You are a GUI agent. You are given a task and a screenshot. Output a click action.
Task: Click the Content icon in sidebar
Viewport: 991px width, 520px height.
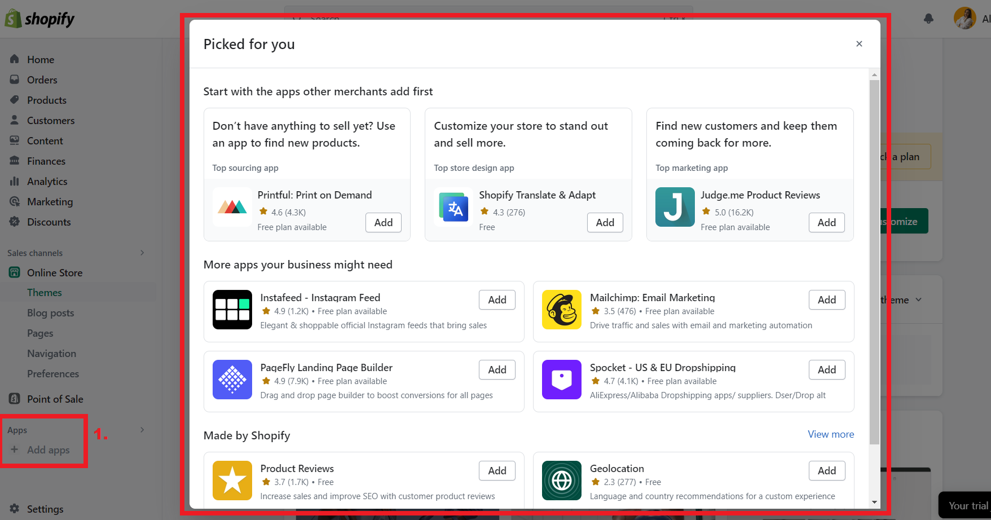coord(15,140)
